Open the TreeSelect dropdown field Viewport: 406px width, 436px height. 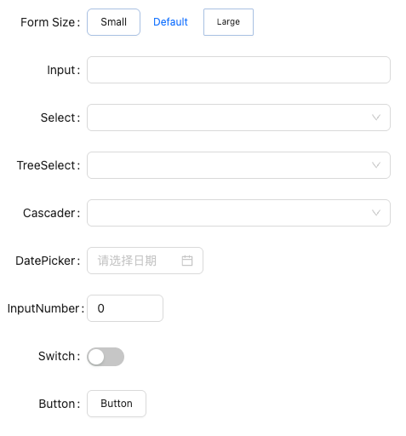[x=238, y=165]
